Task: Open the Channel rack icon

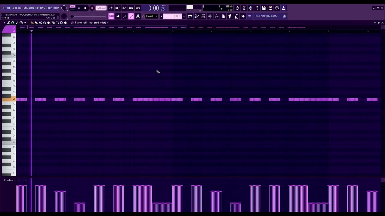Action: tap(203, 16)
